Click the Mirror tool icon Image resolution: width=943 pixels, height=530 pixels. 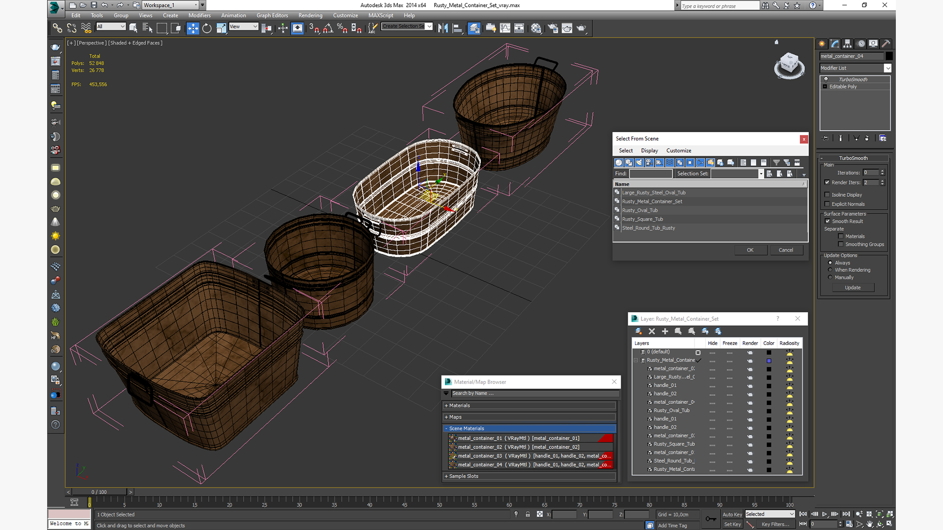point(443,28)
